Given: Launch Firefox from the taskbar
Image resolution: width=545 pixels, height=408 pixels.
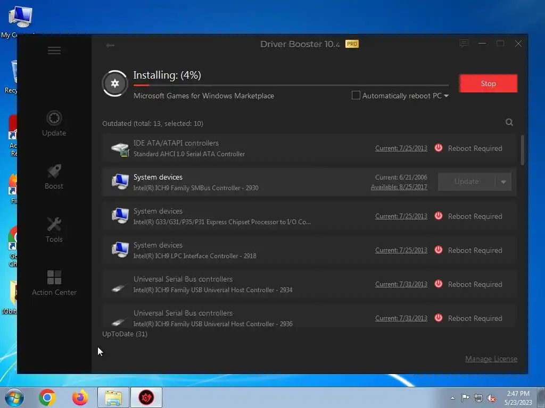Looking at the screenshot, I should 80,397.
